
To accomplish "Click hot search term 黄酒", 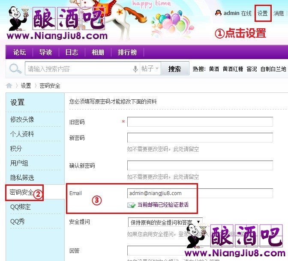I will point(214,69).
